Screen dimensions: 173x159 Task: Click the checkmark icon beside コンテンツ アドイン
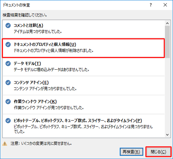coord(8,83)
